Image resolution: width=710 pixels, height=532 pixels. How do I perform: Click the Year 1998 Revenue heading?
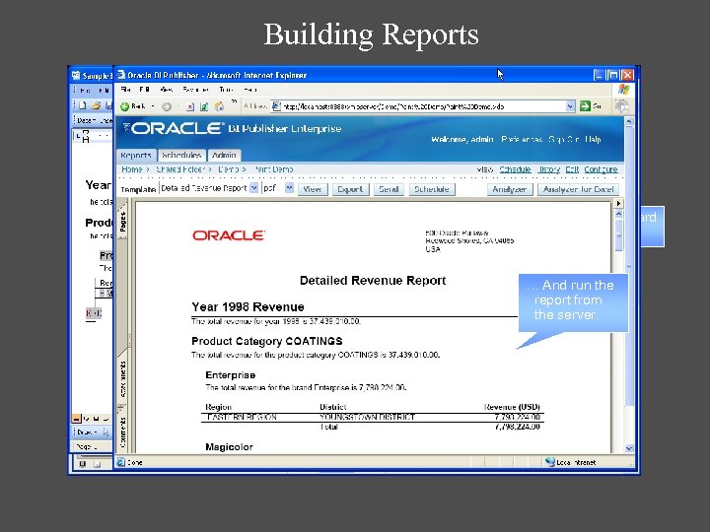[x=248, y=307]
